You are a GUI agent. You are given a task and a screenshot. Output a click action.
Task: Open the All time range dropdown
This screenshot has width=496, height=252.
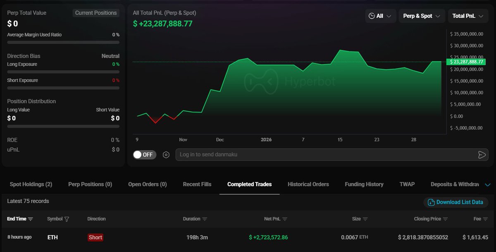click(x=380, y=16)
